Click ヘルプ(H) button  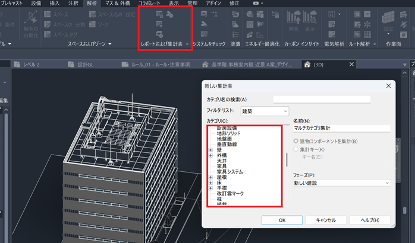click(370, 220)
